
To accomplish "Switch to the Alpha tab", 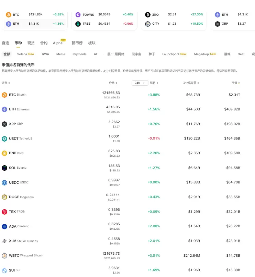I will click(58, 43).
